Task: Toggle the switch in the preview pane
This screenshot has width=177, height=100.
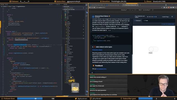Action: 153,49
